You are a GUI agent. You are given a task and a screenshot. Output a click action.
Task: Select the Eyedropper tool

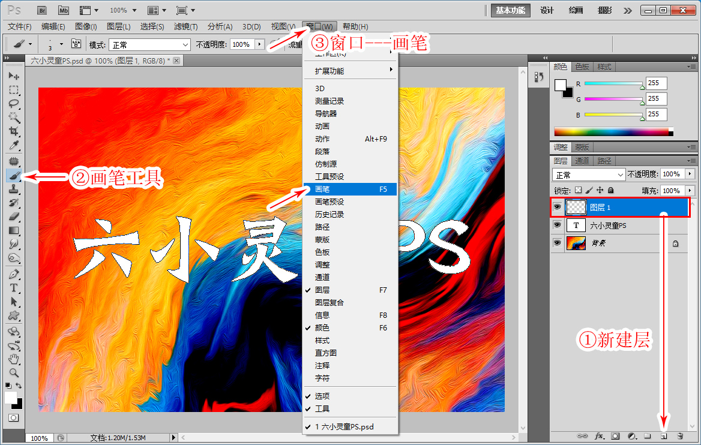pyautogui.click(x=14, y=145)
